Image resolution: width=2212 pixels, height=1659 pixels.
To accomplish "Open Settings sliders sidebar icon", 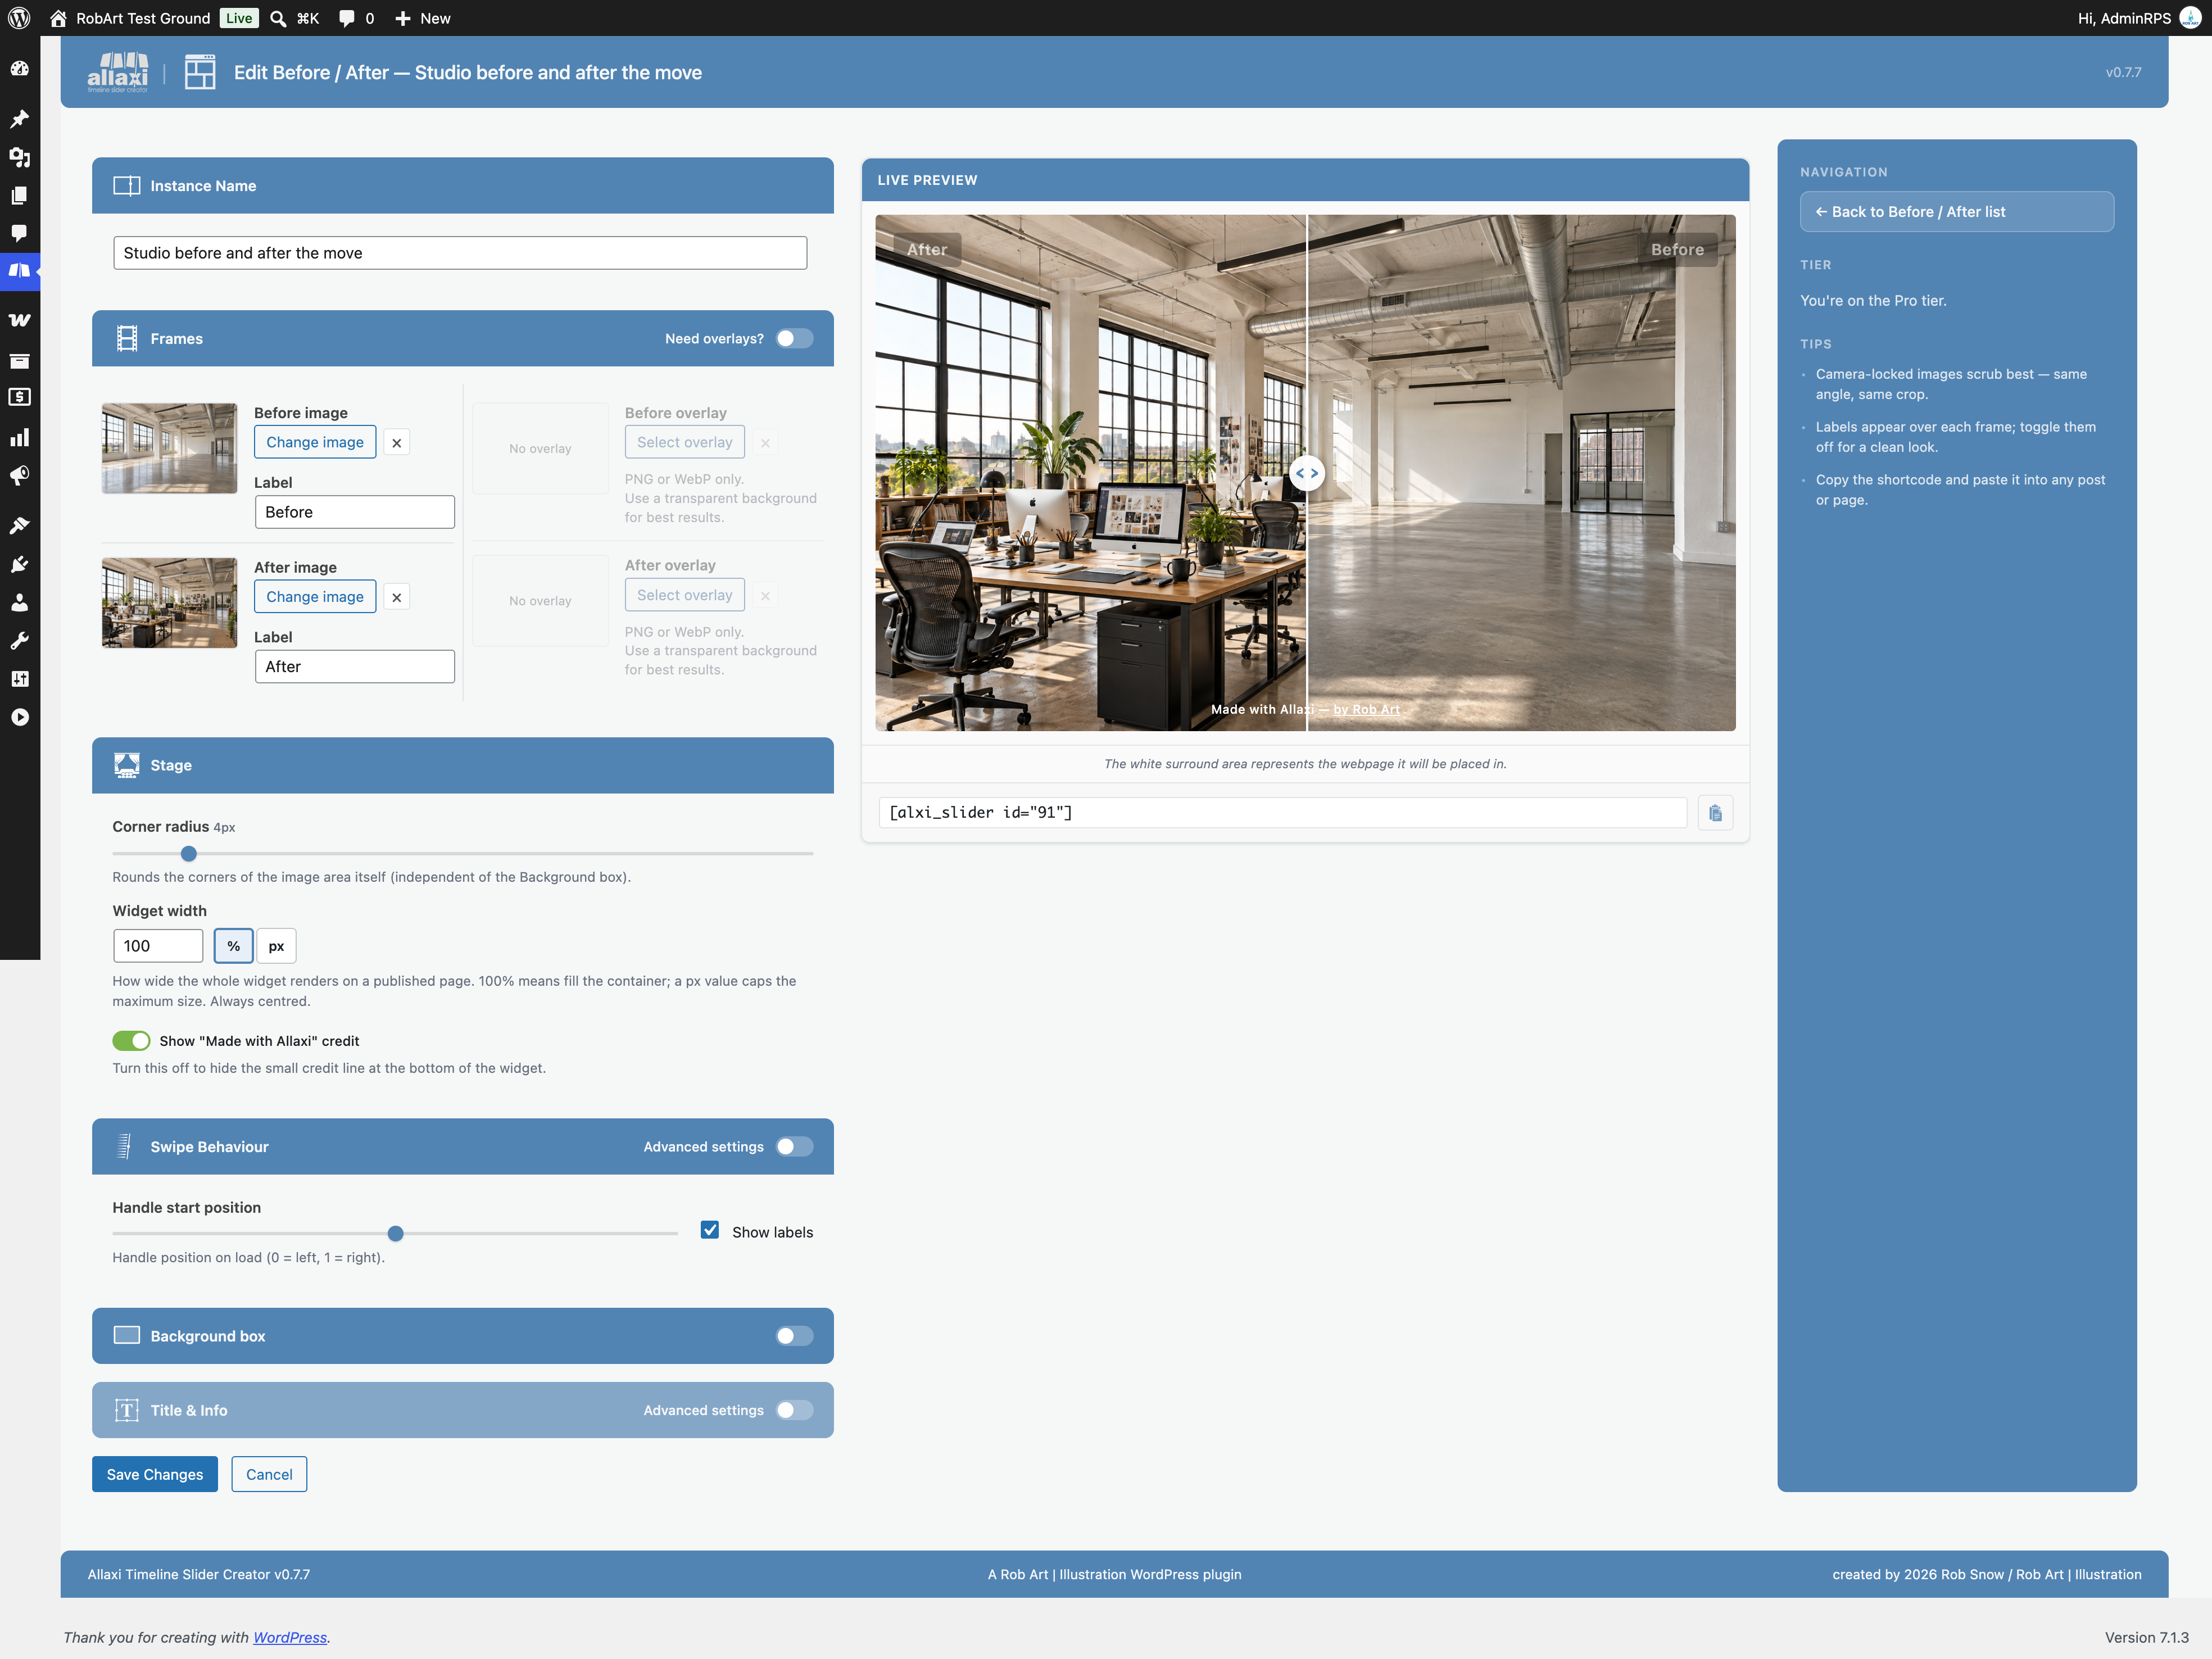I will (x=19, y=678).
